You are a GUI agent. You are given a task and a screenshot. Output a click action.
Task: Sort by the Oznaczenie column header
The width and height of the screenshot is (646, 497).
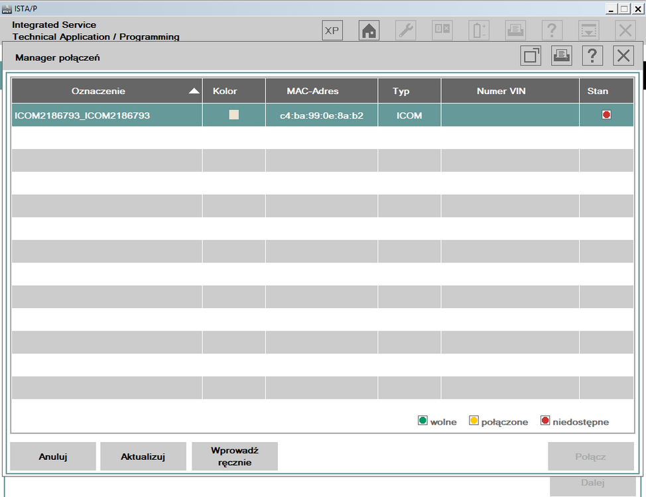point(107,91)
